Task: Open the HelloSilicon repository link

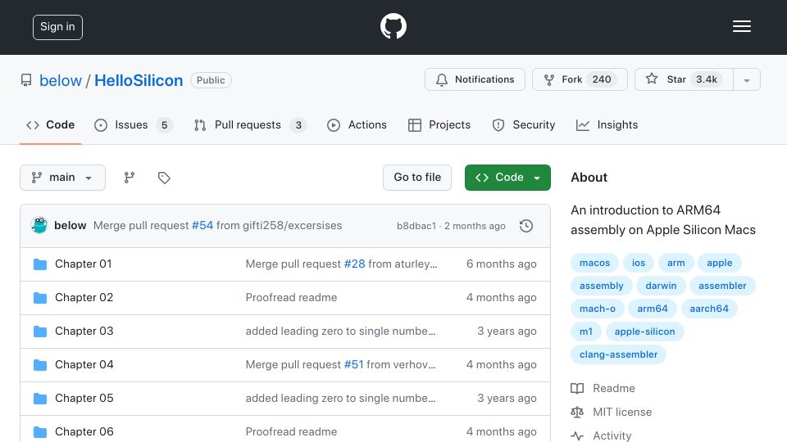Action: 139,80
